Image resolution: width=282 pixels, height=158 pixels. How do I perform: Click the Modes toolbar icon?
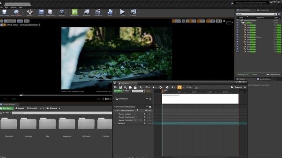tap(30, 12)
